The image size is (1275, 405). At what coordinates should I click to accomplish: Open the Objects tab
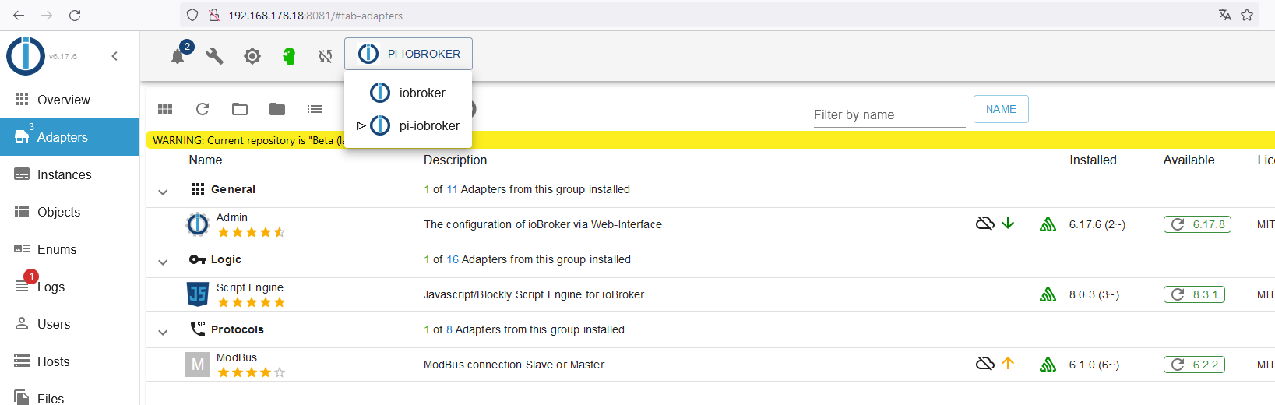point(69,212)
